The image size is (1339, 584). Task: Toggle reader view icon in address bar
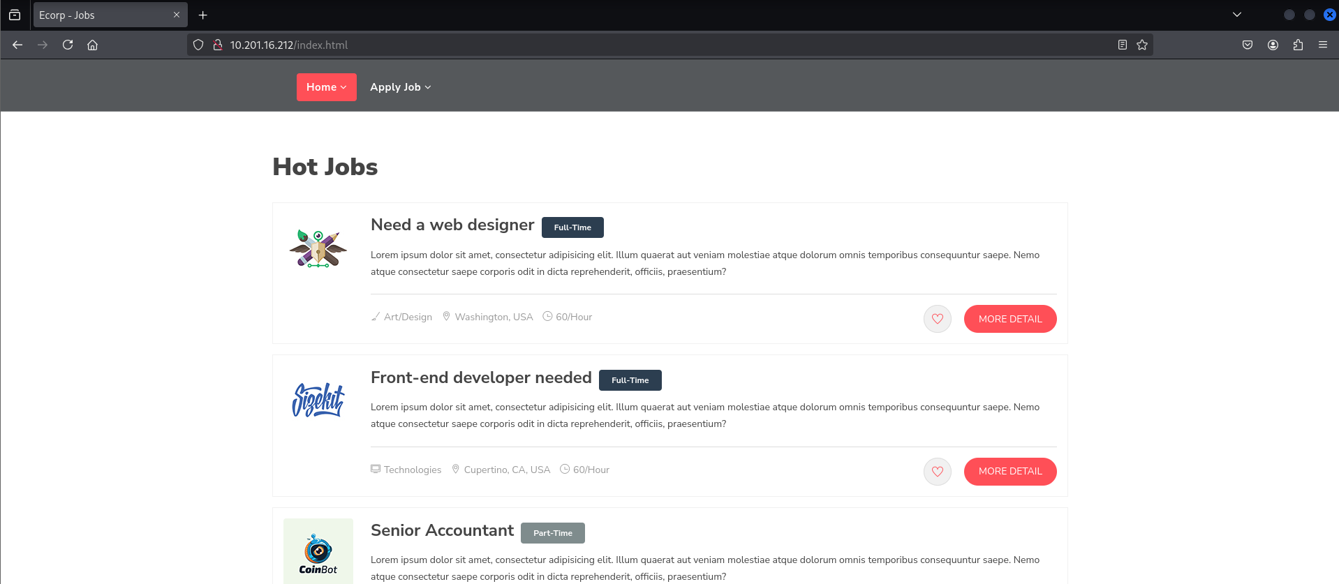pos(1123,45)
